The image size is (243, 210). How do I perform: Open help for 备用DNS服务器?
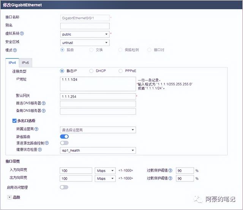[44, 111]
